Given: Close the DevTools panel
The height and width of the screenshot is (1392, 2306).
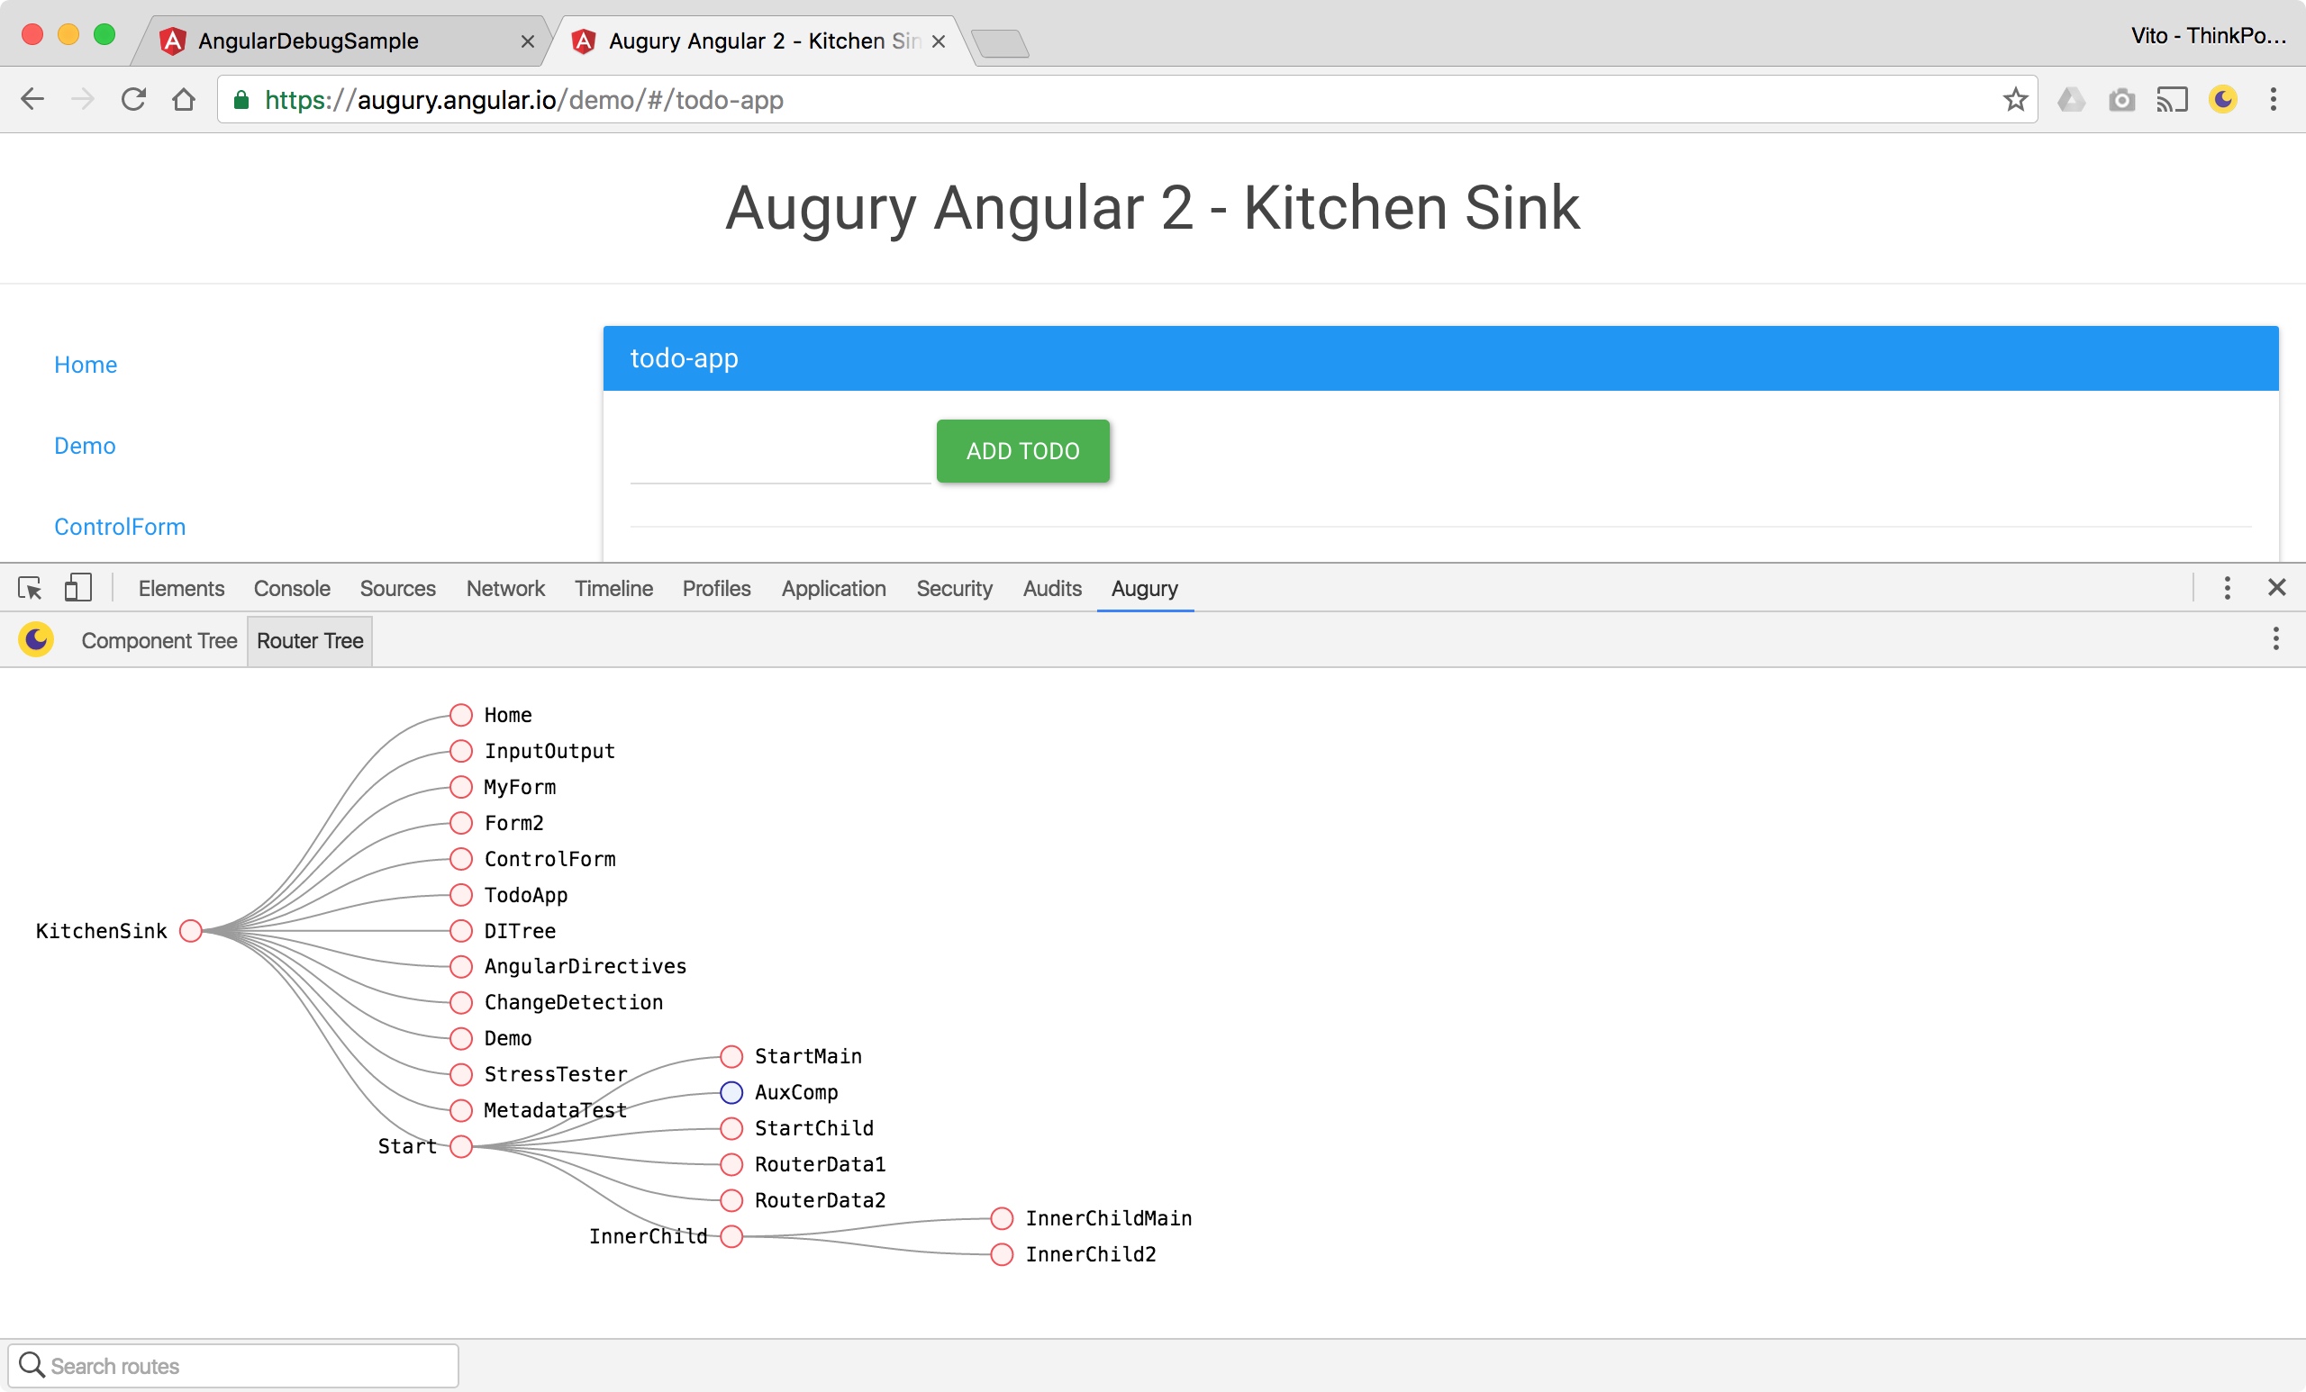Looking at the screenshot, I should click(x=2277, y=587).
